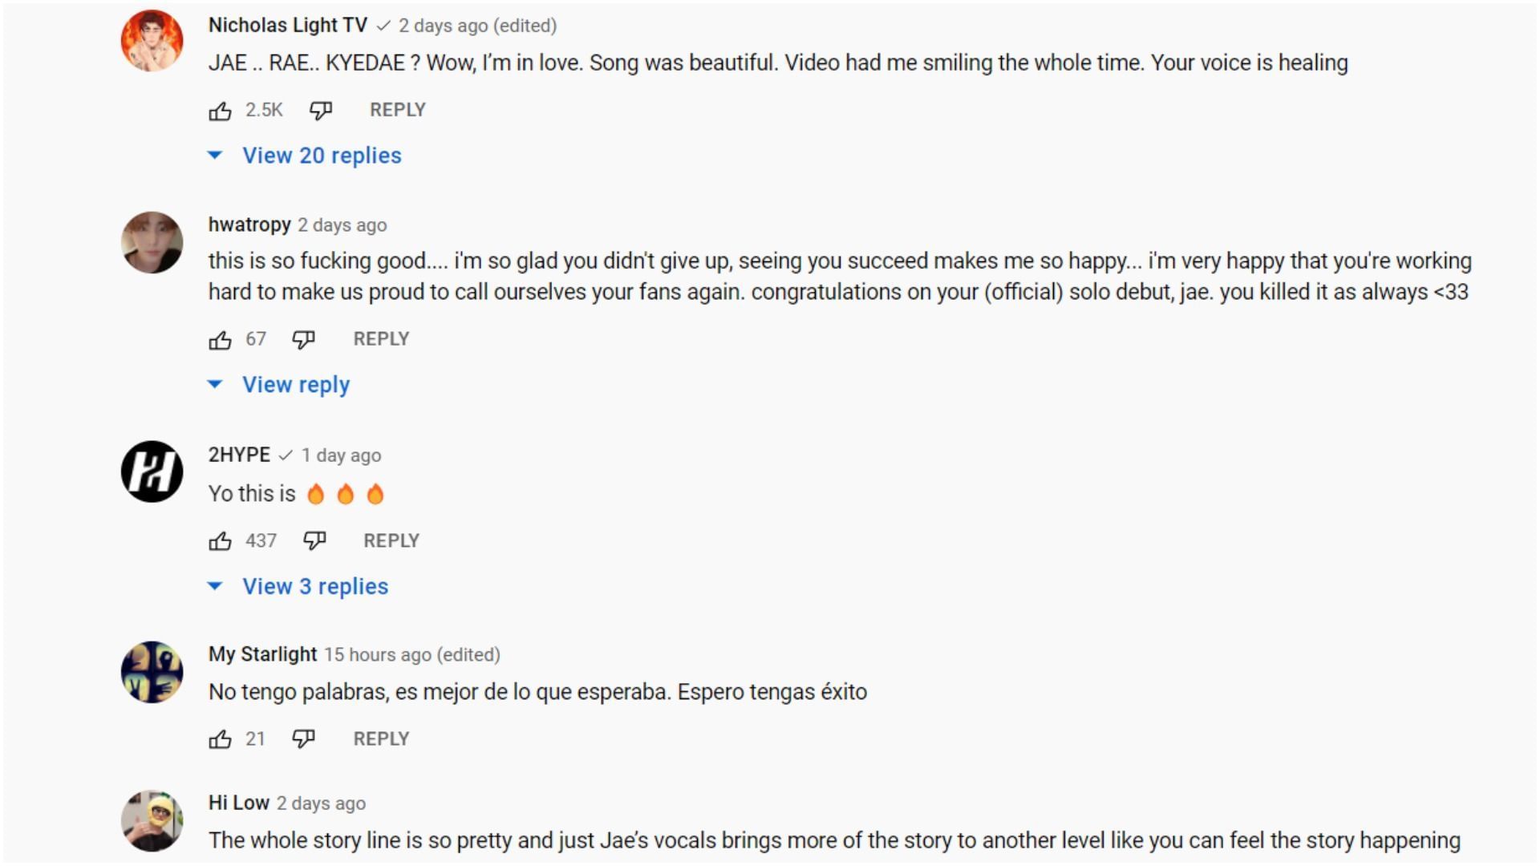Screen dimensions: 1540x866
Task: Expand hwatropy's View reply thread
Action: tap(295, 385)
